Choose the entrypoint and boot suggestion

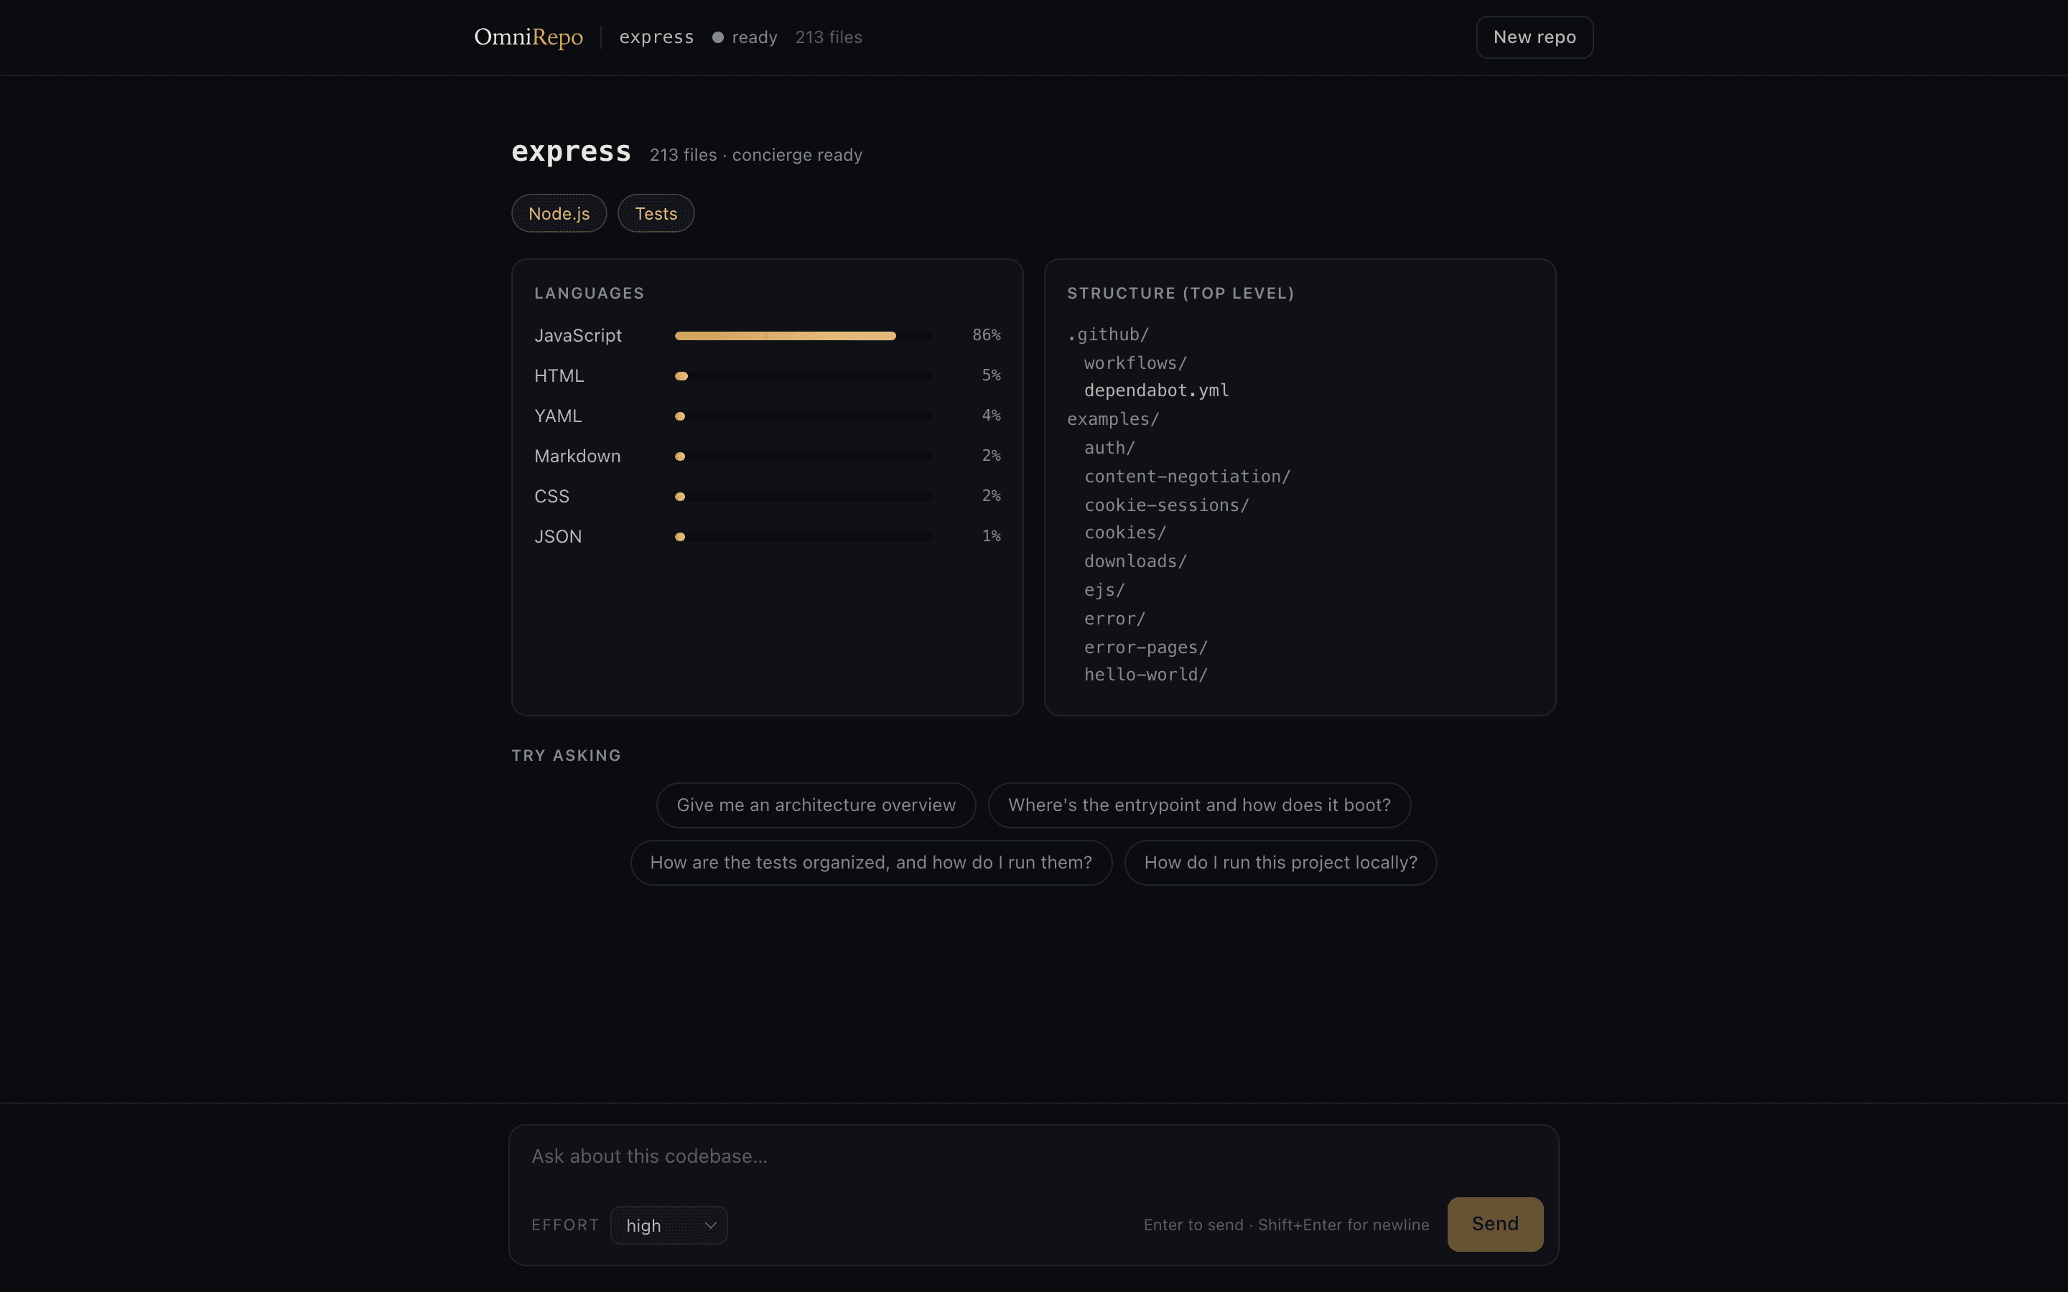pyautogui.click(x=1199, y=805)
